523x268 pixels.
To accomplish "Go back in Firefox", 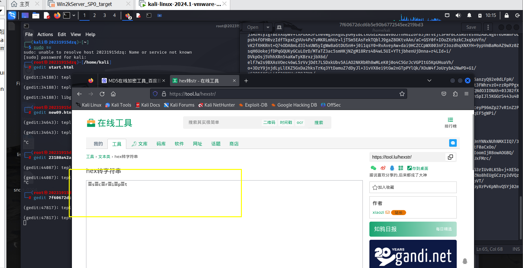I will tap(79, 94).
